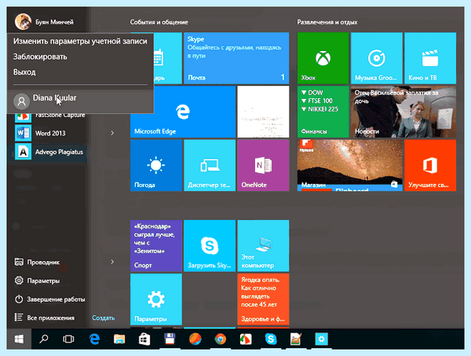This screenshot has width=471, height=356.
Task: Open the Спорт Краснодар tile
Action: point(156,246)
